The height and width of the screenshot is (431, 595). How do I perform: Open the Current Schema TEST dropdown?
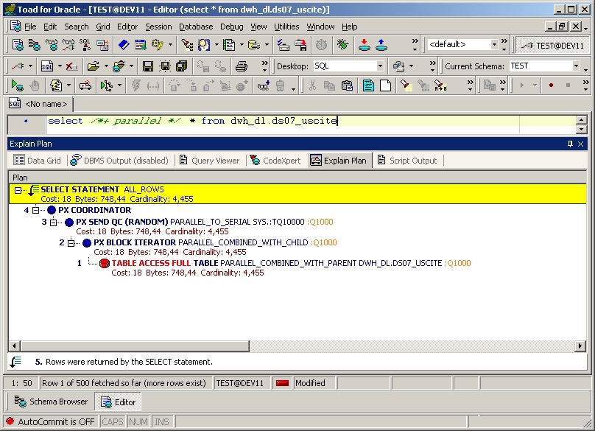[x=576, y=66]
